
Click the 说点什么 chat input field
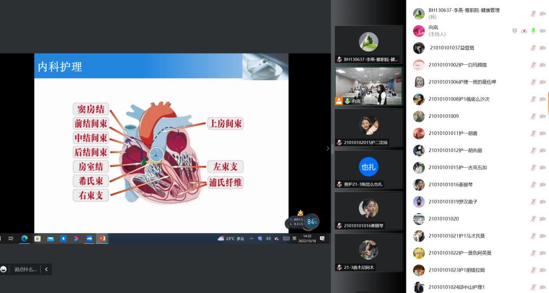[25, 269]
